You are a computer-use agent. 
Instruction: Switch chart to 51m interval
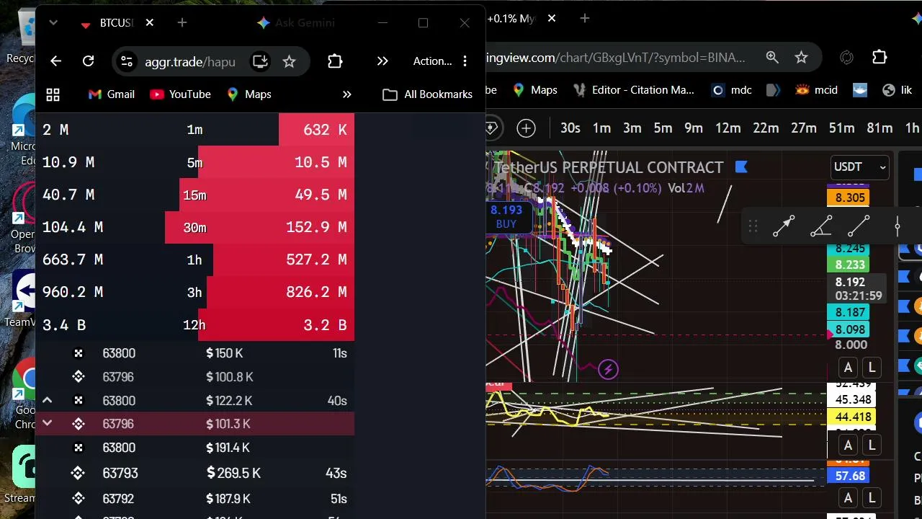tap(841, 128)
